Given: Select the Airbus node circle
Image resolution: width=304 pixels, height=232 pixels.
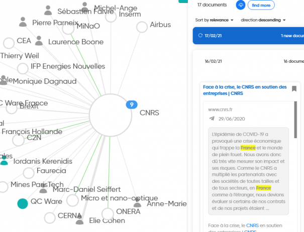Looking at the screenshot, I should 142,27.
